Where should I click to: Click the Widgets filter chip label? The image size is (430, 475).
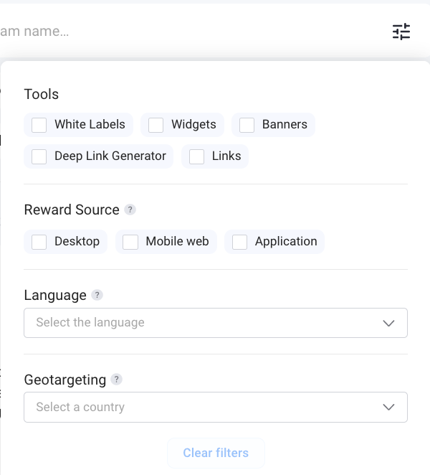coord(193,125)
